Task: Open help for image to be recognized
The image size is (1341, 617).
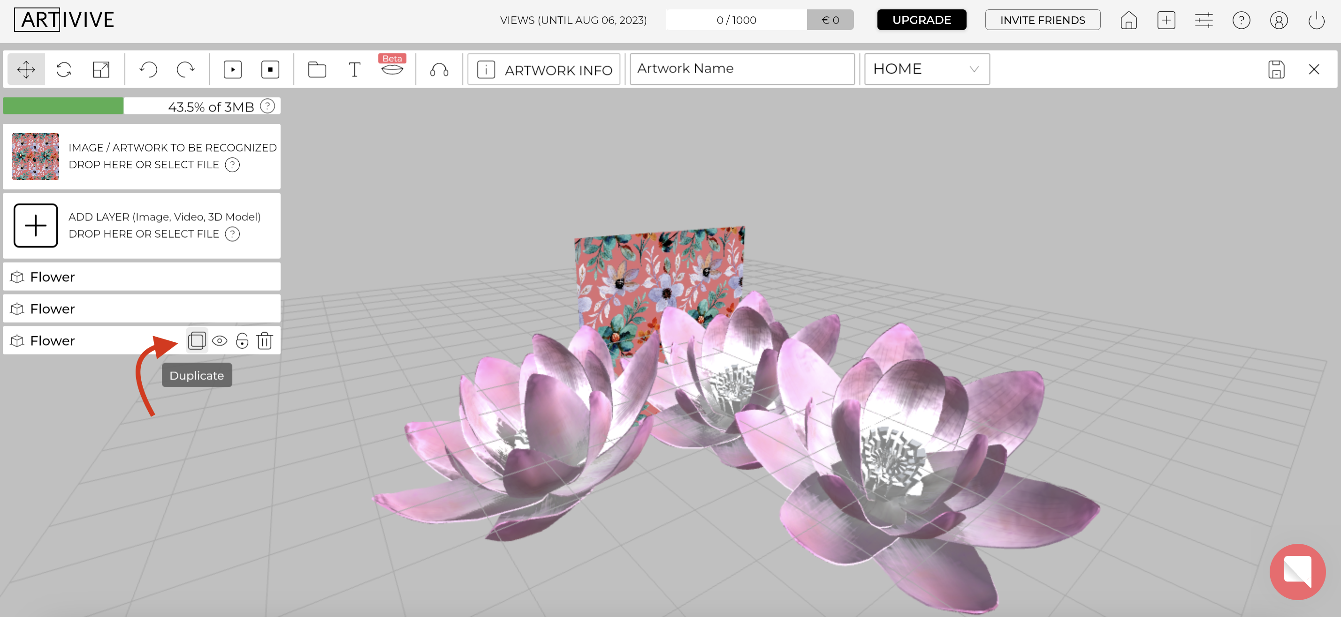Action: pos(232,165)
